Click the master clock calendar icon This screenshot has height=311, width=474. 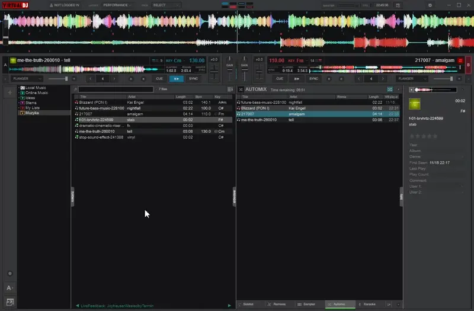398,5
